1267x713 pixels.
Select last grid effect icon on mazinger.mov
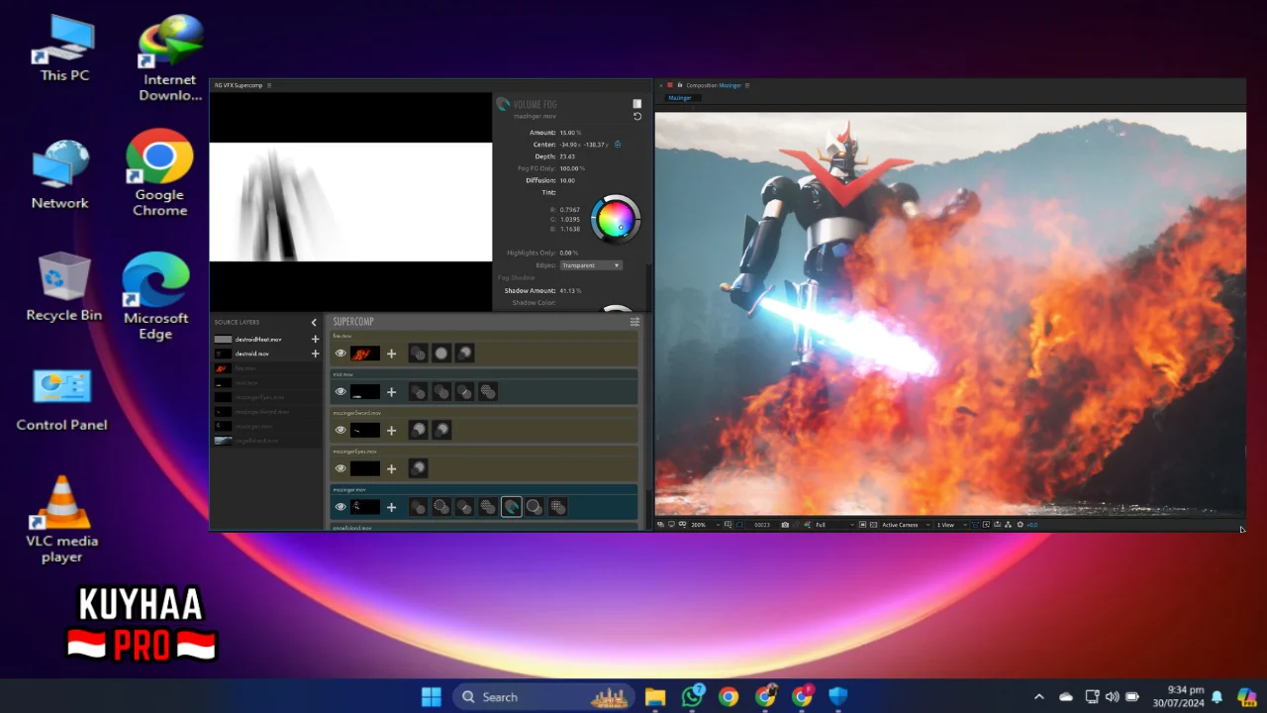click(x=558, y=507)
